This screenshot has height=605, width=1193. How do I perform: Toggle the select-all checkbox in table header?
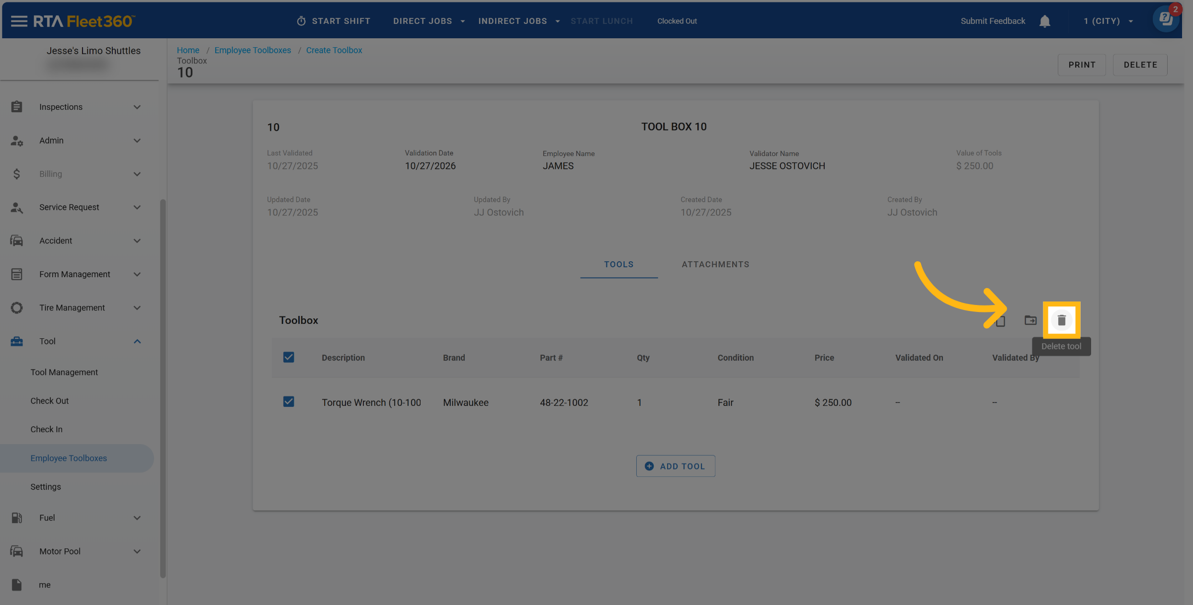(288, 357)
